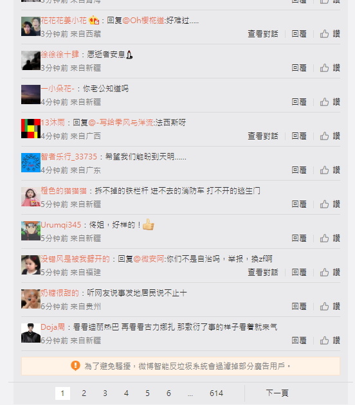
Task: Like 智者乐行_33735's comment
Action: [330, 170]
